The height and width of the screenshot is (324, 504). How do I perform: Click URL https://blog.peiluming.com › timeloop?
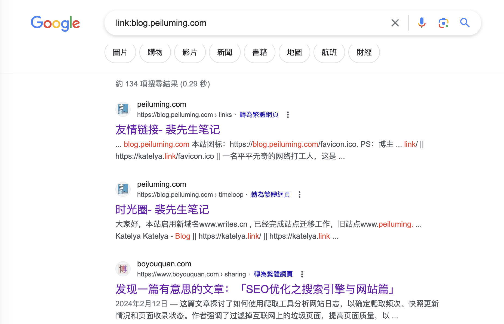coord(190,195)
